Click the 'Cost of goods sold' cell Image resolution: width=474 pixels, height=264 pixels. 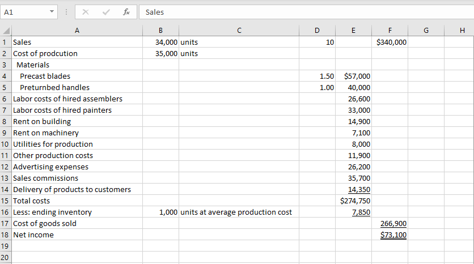(x=77, y=223)
